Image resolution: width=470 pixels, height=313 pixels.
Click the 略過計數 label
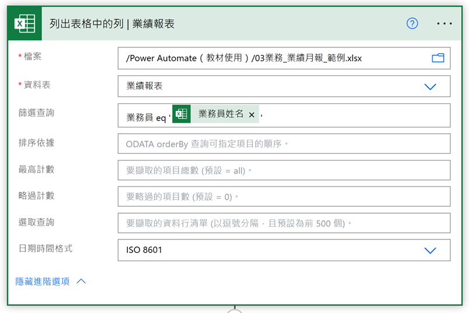point(36,196)
